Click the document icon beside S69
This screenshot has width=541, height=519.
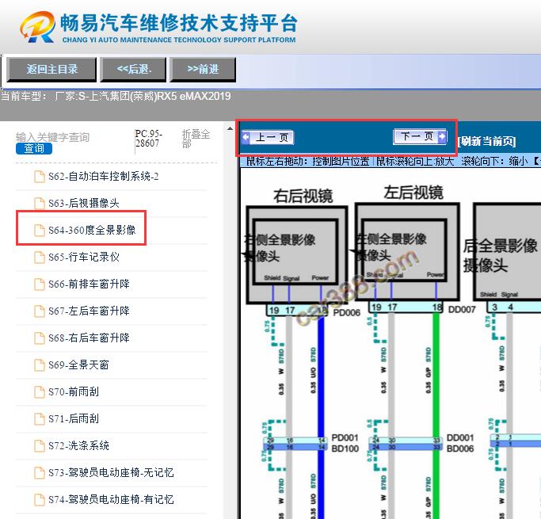tap(40, 364)
